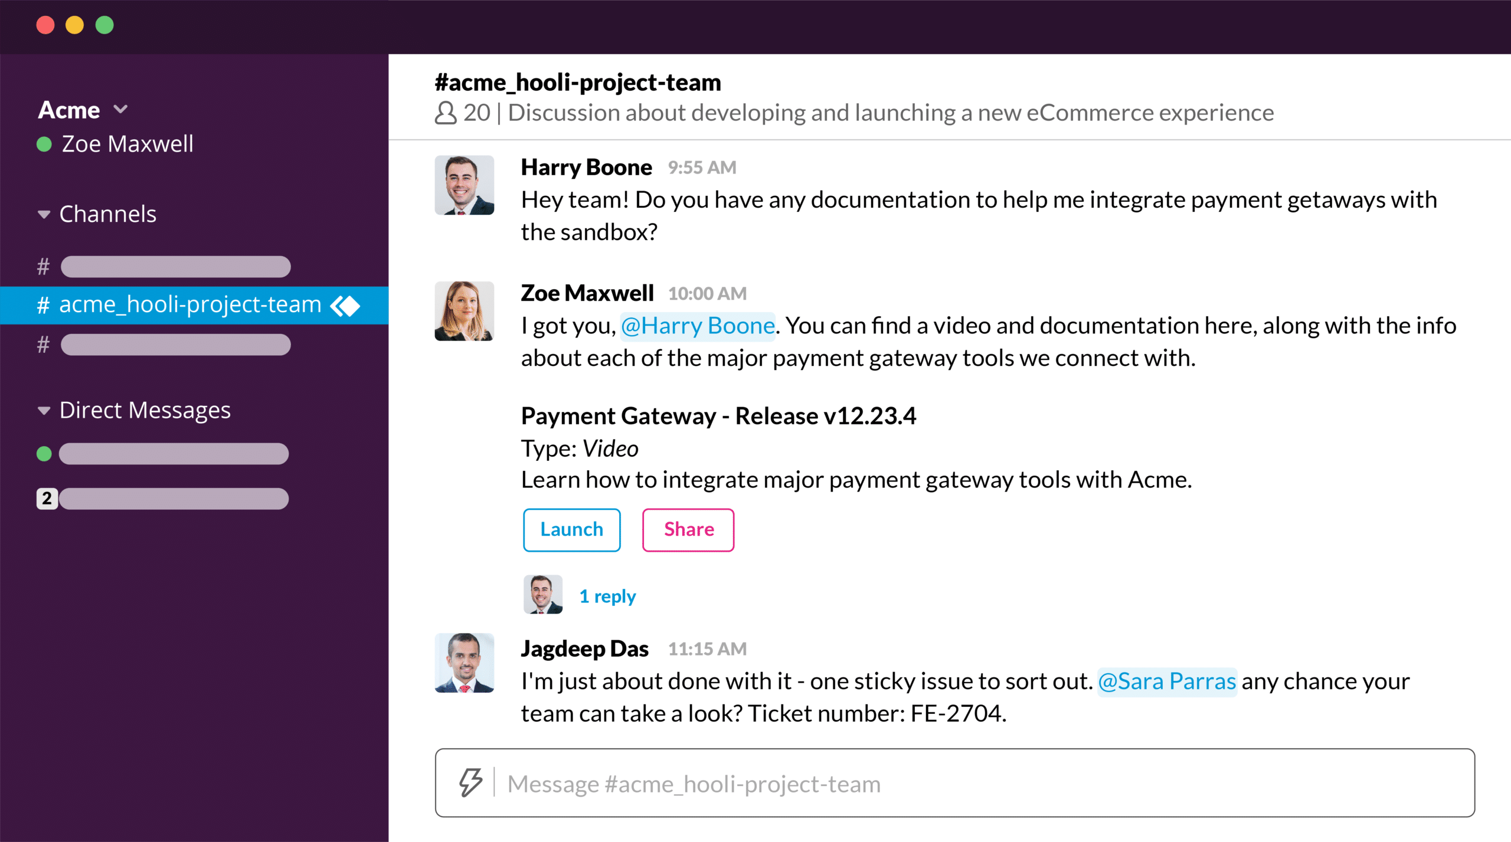
Task: Click the Channels section label
Action: pyautogui.click(x=108, y=214)
